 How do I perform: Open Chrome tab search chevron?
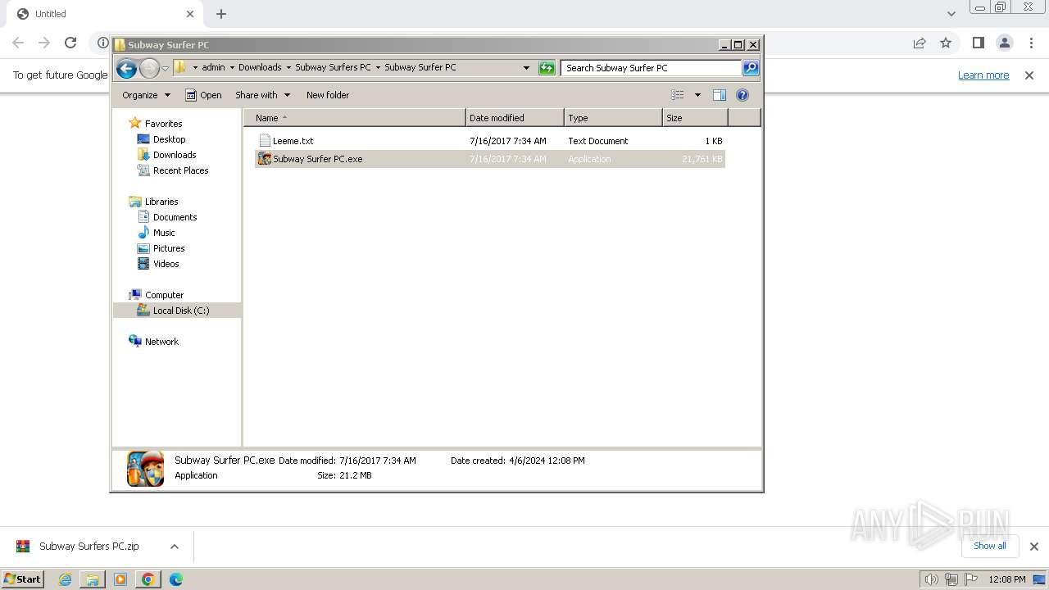[x=951, y=14]
